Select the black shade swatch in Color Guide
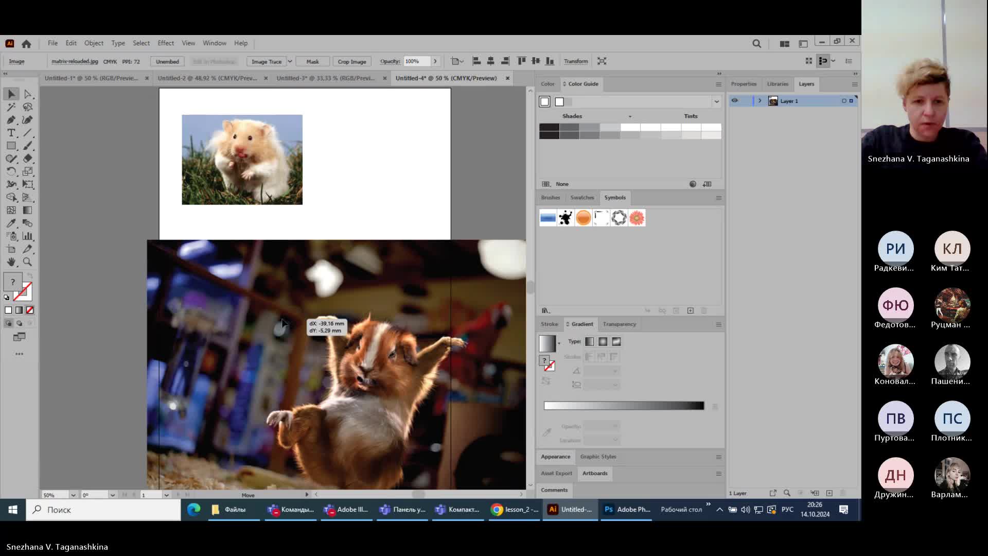Screen dimensions: 988x556 click(549, 127)
